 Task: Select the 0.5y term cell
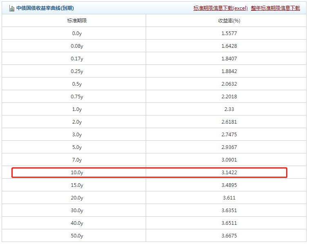[77, 84]
